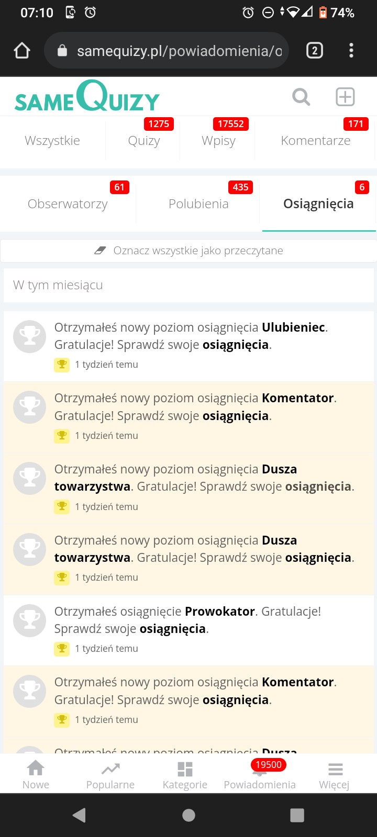Switch to the Quizy tab
Viewport: 377px width, 837px height.
click(144, 140)
